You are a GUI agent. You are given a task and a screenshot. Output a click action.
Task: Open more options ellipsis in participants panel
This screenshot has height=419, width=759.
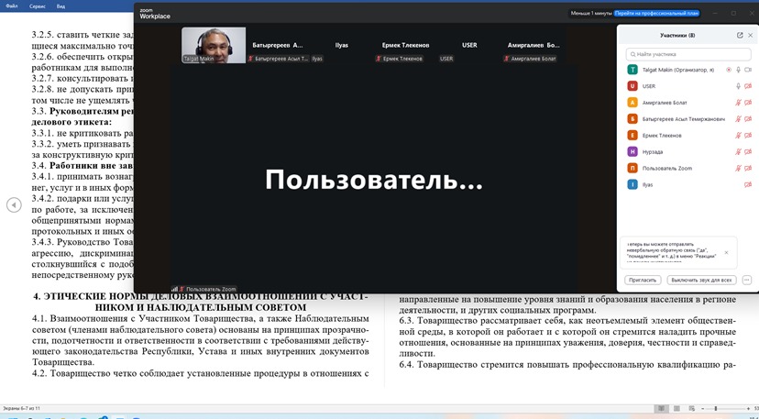tap(747, 280)
